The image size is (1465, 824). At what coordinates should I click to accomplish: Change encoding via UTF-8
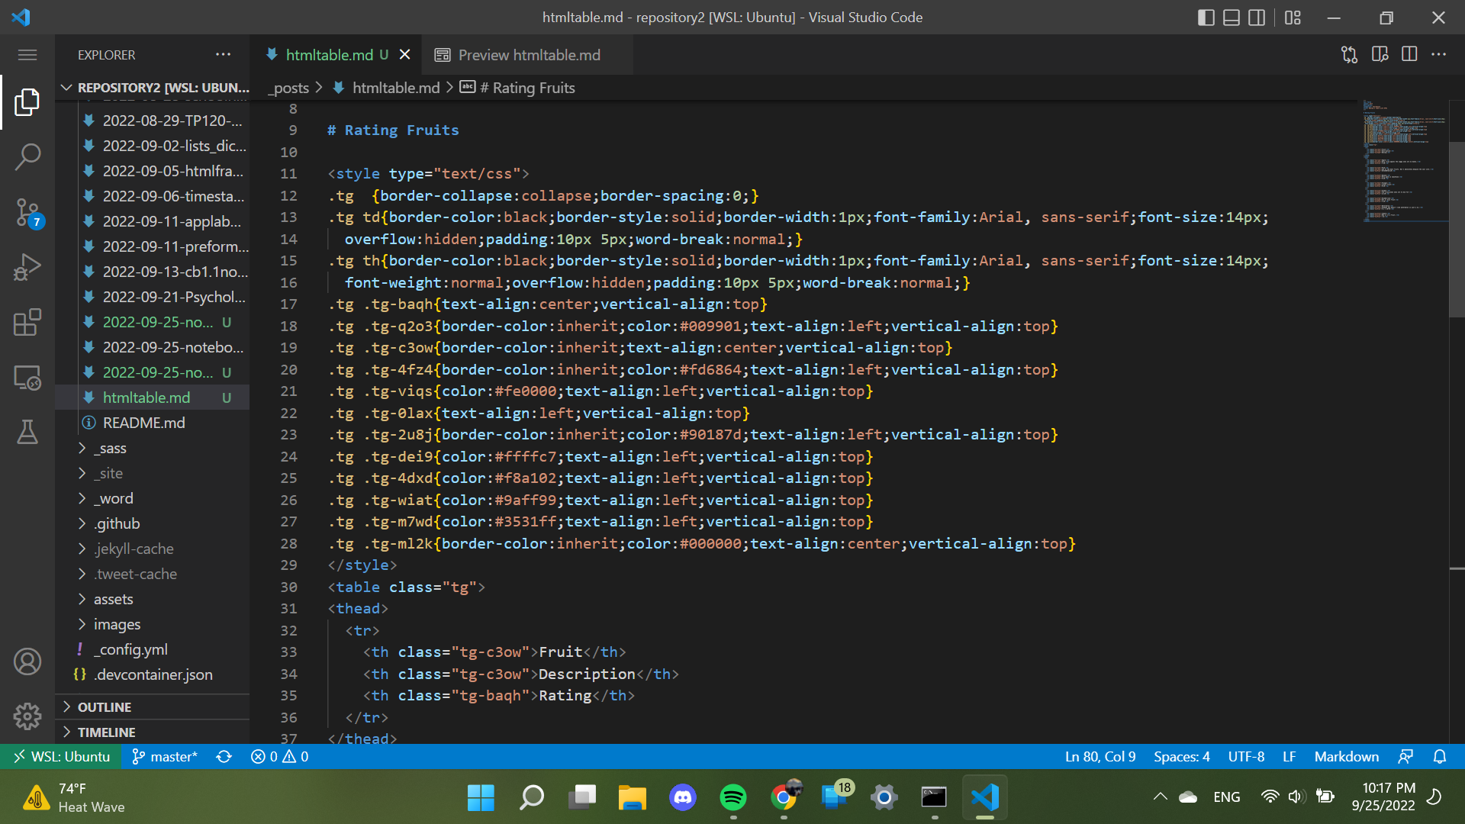pos(1246,756)
